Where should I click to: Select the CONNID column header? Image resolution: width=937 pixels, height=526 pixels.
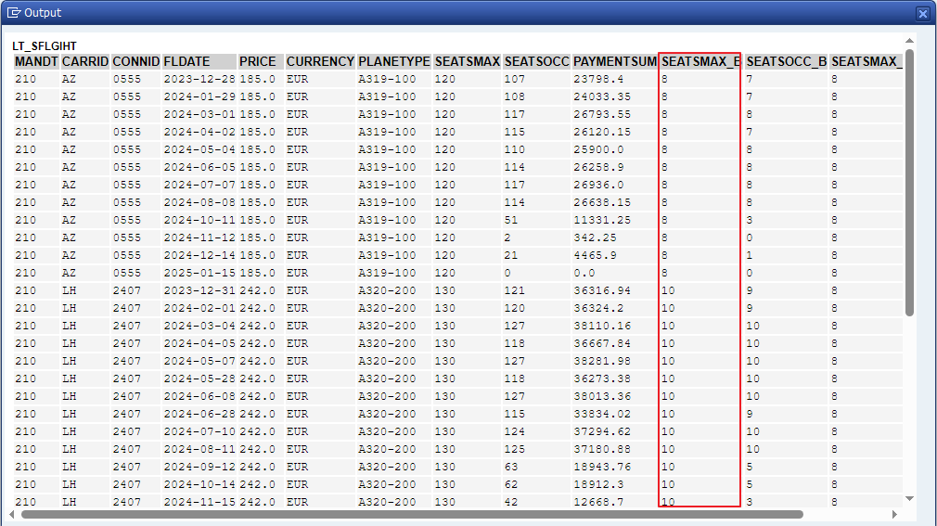tap(135, 61)
